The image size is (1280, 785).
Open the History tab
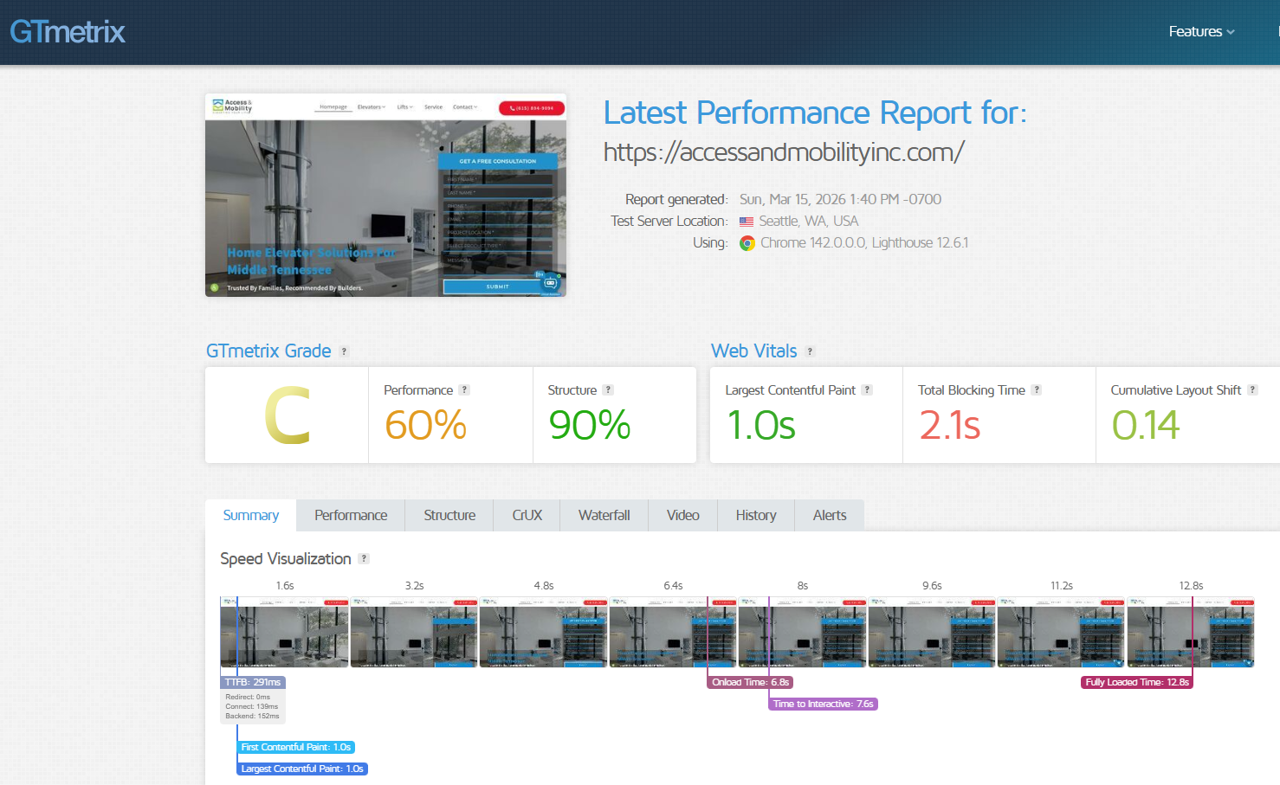click(756, 516)
